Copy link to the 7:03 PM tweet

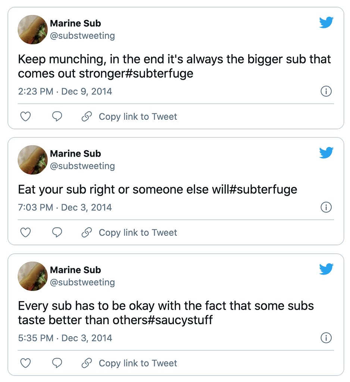coord(129,232)
